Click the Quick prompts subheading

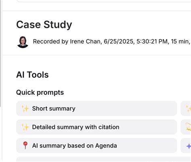pyautogui.click(x=40, y=92)
